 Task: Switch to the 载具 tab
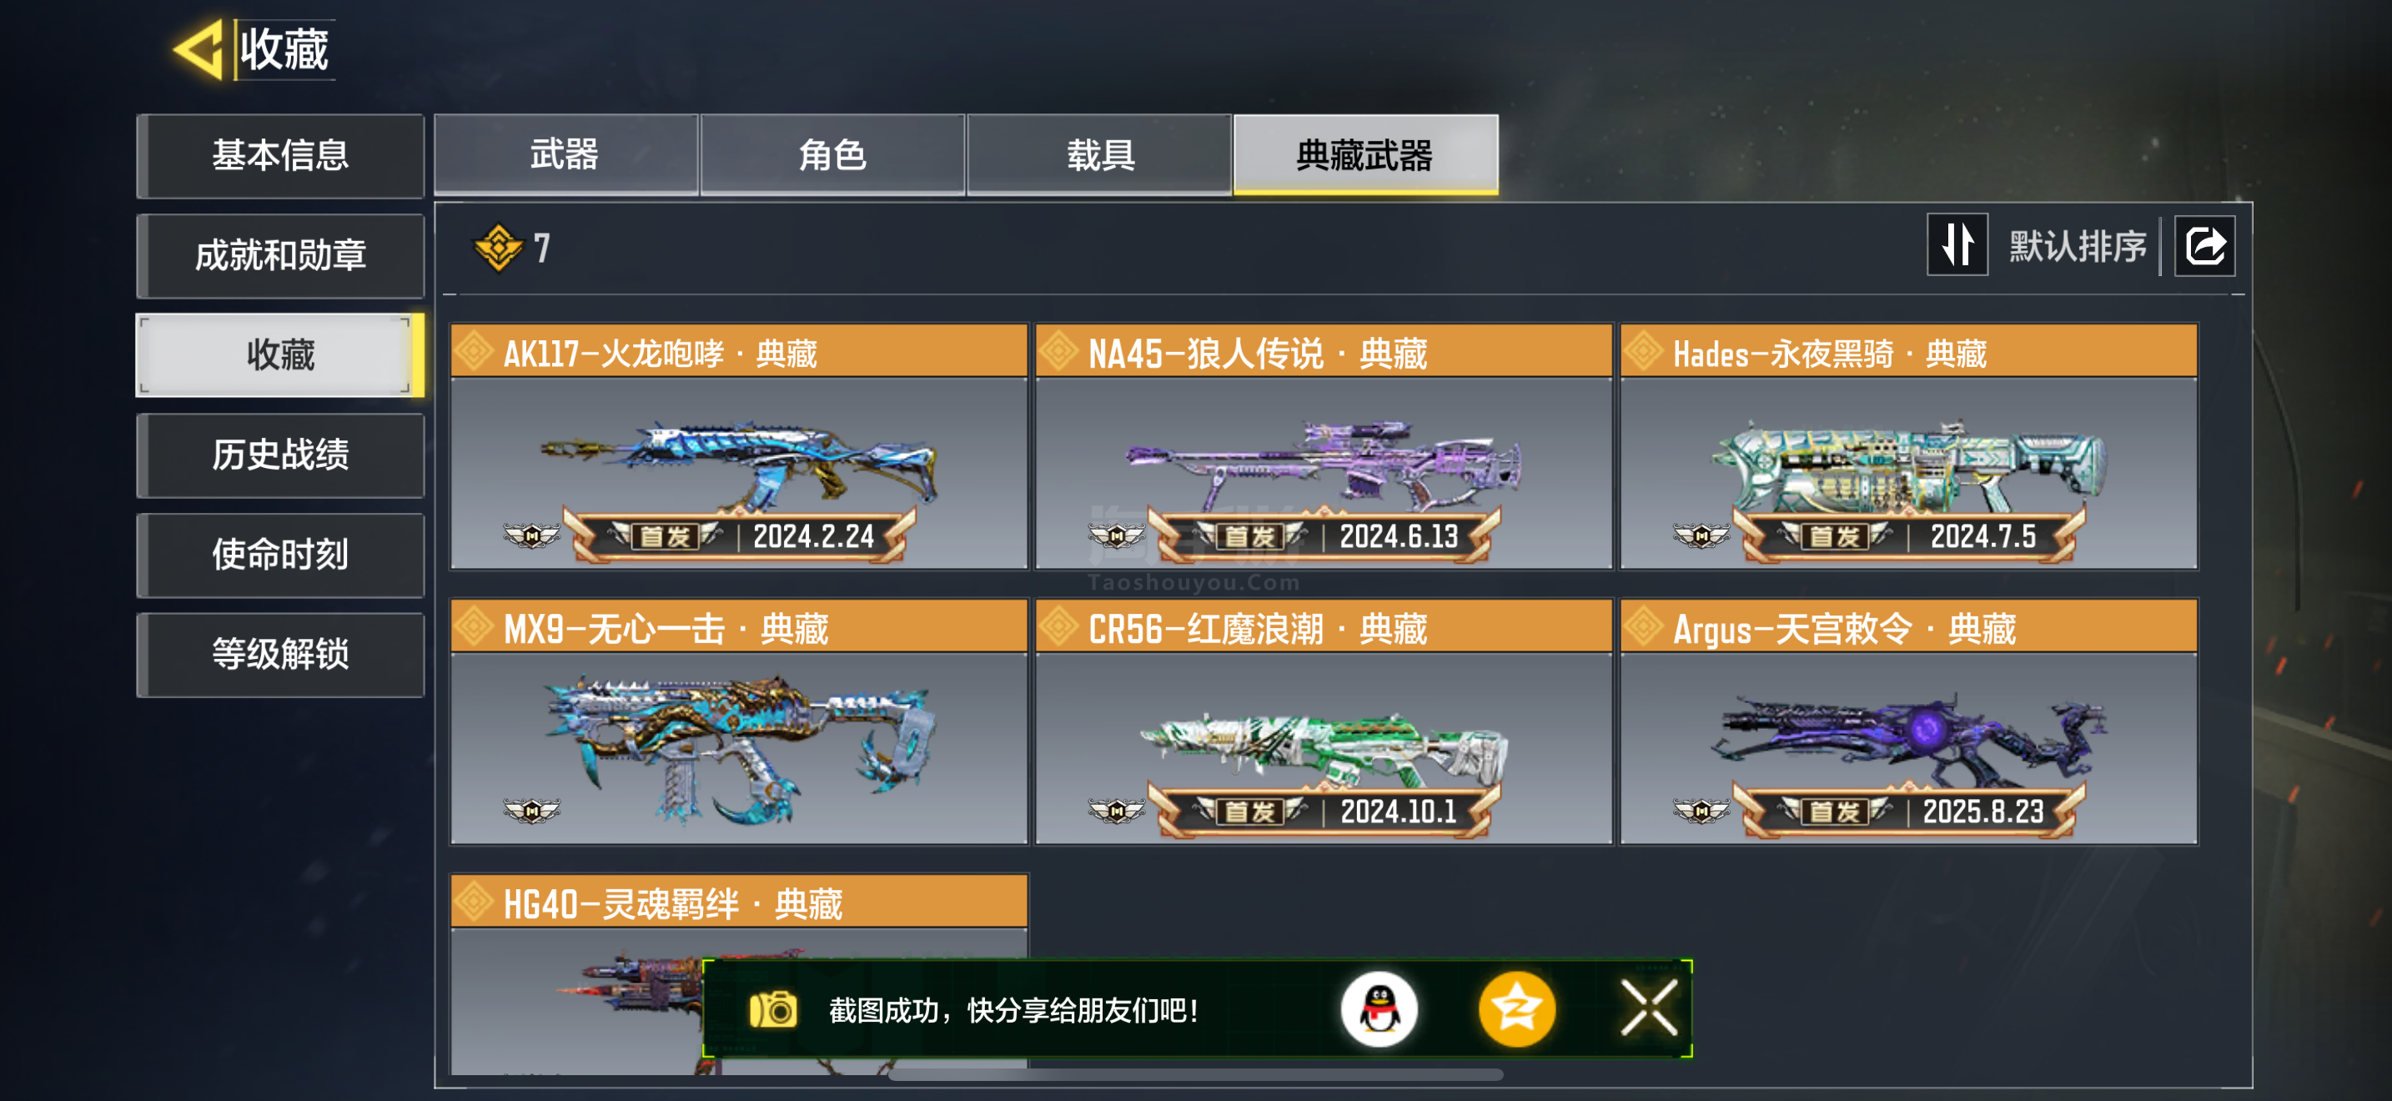[x=1099, y=155]
